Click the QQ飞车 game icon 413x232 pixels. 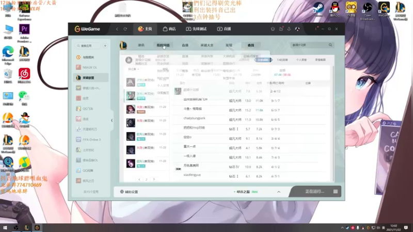[x=78, y=109]
